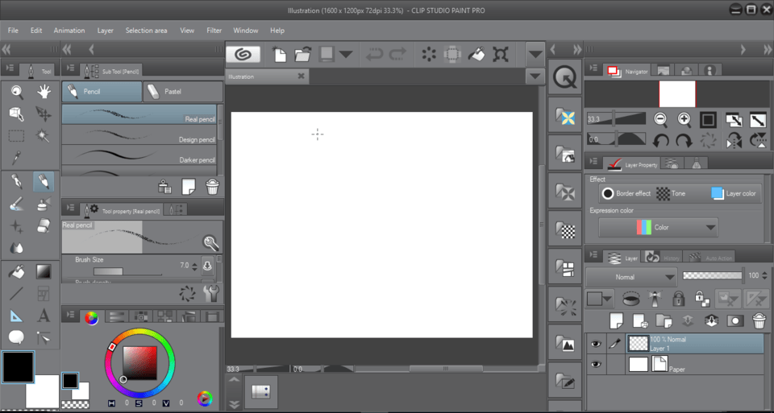Click the Quick Access Q icon

pos(564,76)
